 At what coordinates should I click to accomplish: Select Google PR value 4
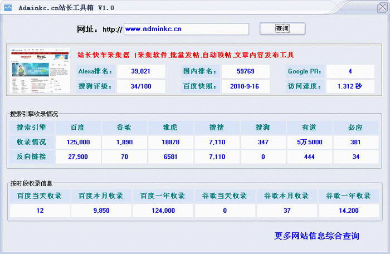click(350, 71)
